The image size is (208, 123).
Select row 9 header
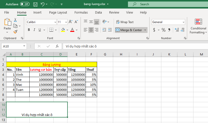pyautogui.click(x=3, y=100)
